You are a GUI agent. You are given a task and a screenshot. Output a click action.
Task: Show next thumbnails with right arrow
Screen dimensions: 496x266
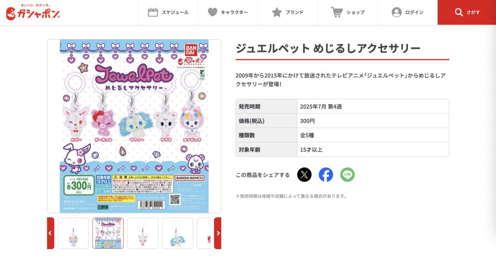pos(217,233)
